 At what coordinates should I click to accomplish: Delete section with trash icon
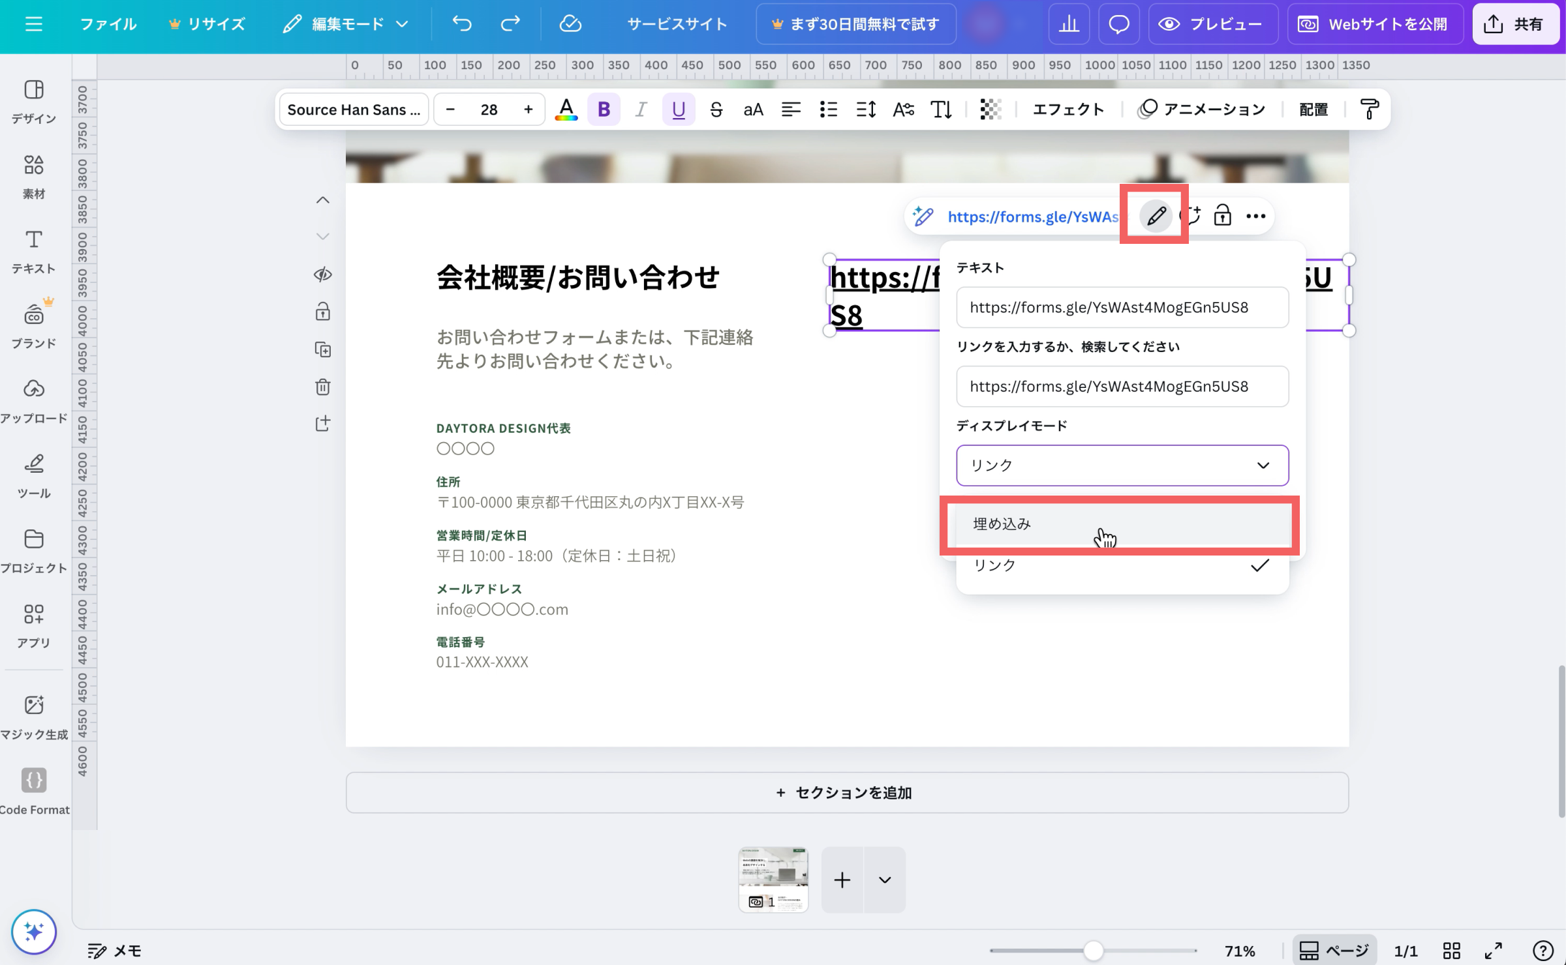[322, 387]
